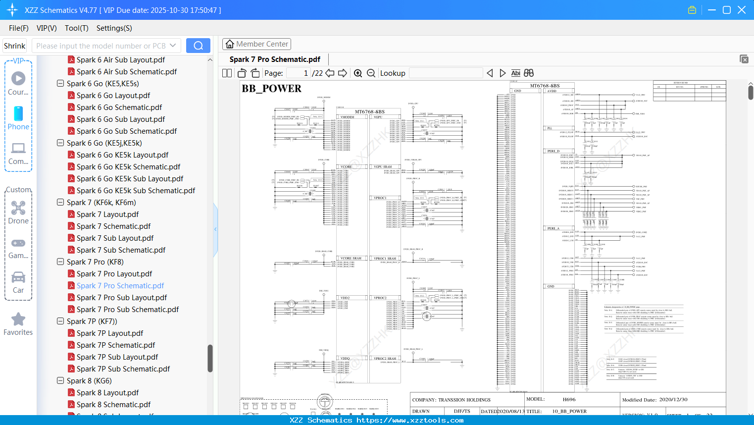Click the Shrink button

tap(14, 45)
